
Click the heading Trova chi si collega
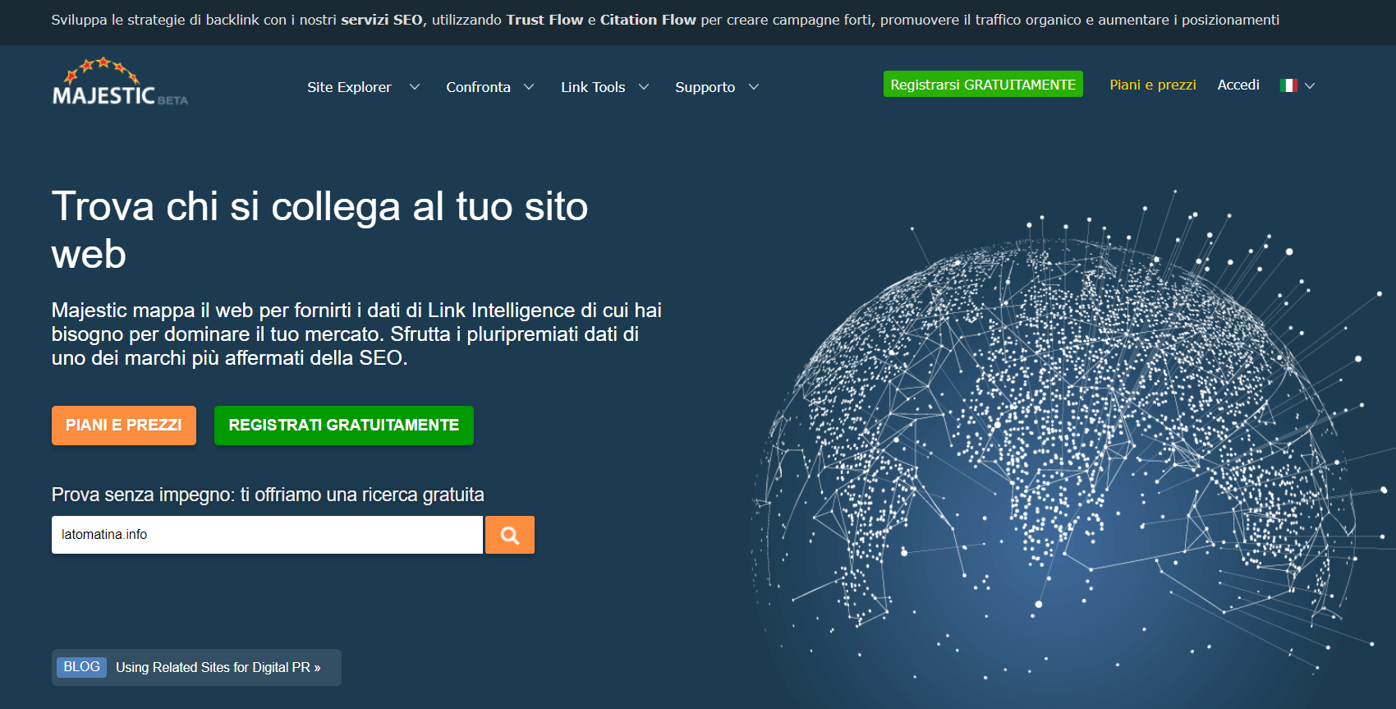(x=319, y=229)
